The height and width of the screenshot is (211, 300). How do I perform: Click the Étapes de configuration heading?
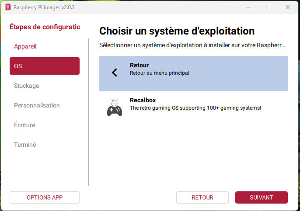click(x=45, y=27)
